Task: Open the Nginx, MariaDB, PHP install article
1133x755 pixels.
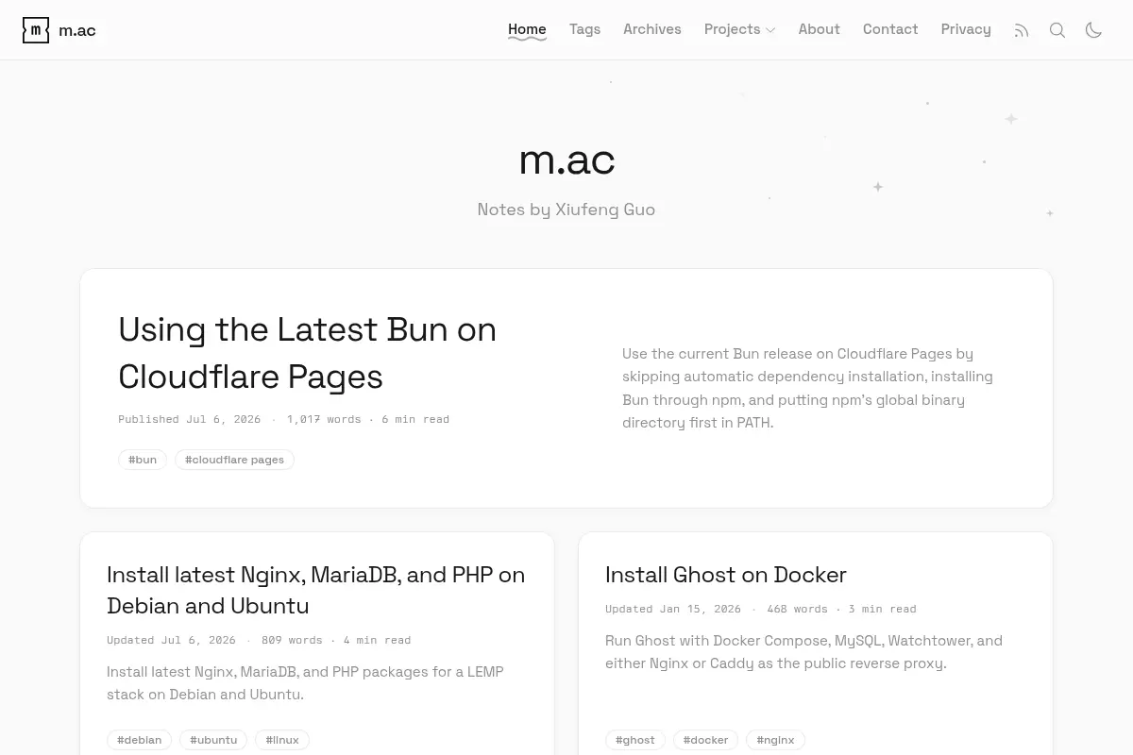Action: (x=315, y=590)
